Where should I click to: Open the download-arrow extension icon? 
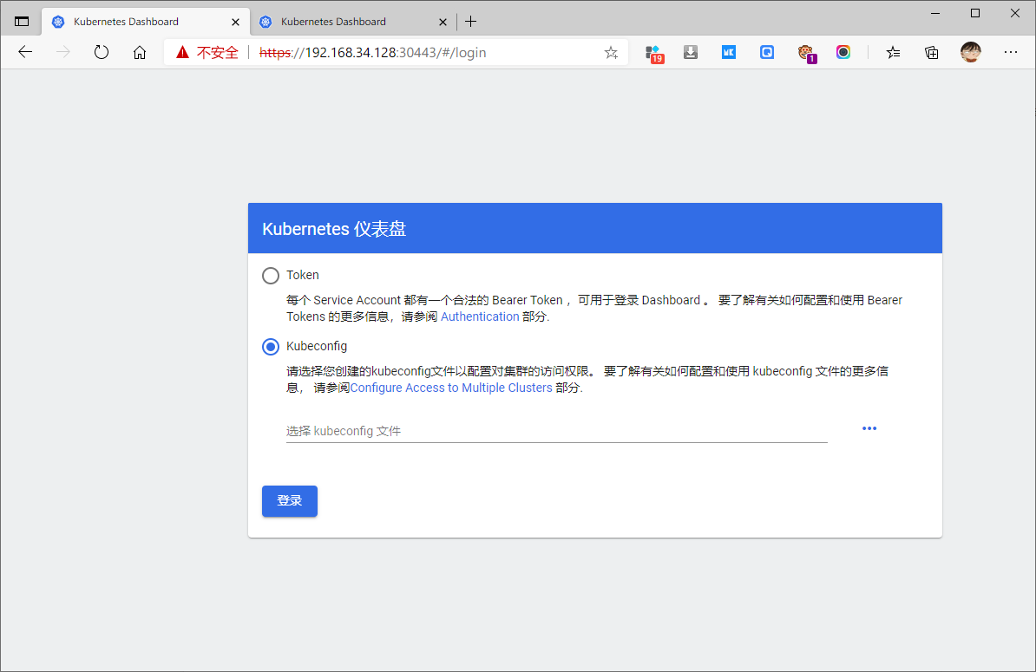click(691, 52)
